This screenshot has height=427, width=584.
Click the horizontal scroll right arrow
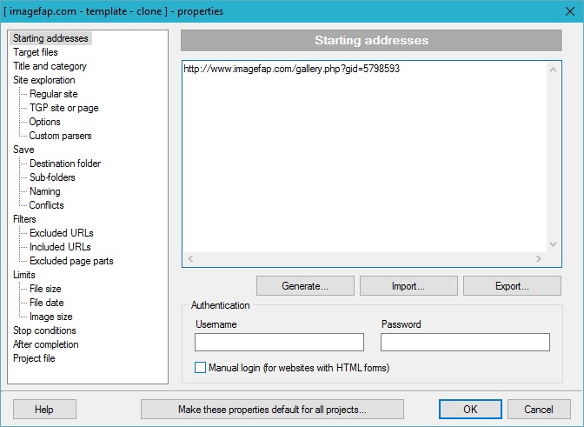[x=539, y=258]
